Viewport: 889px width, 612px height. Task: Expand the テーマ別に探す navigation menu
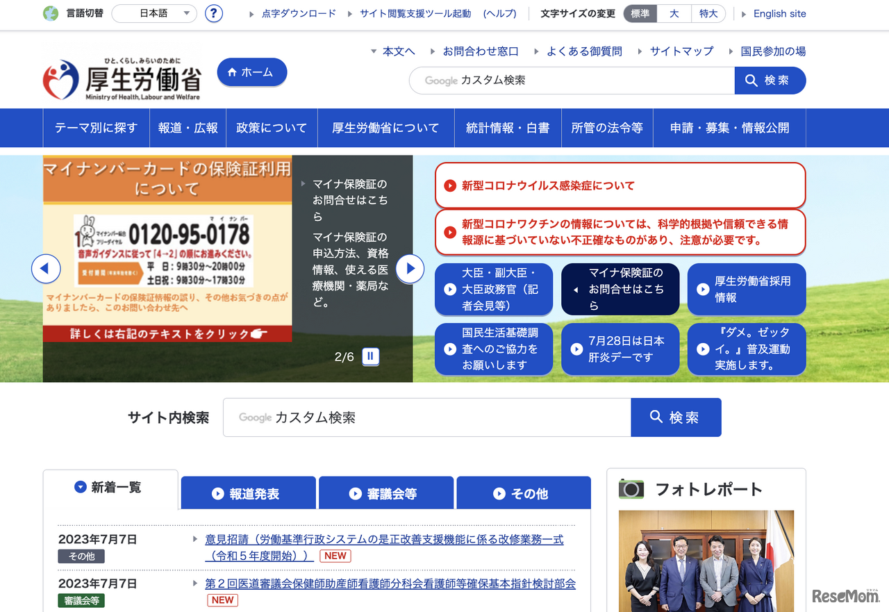pos(96,128)
